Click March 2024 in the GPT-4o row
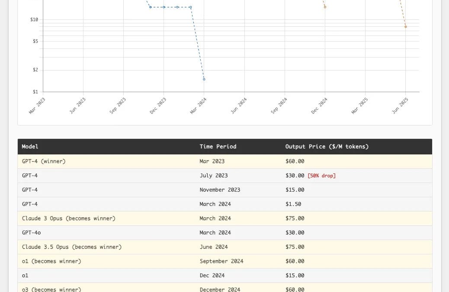Screen dimensions: 449x292 click(215, 233)
